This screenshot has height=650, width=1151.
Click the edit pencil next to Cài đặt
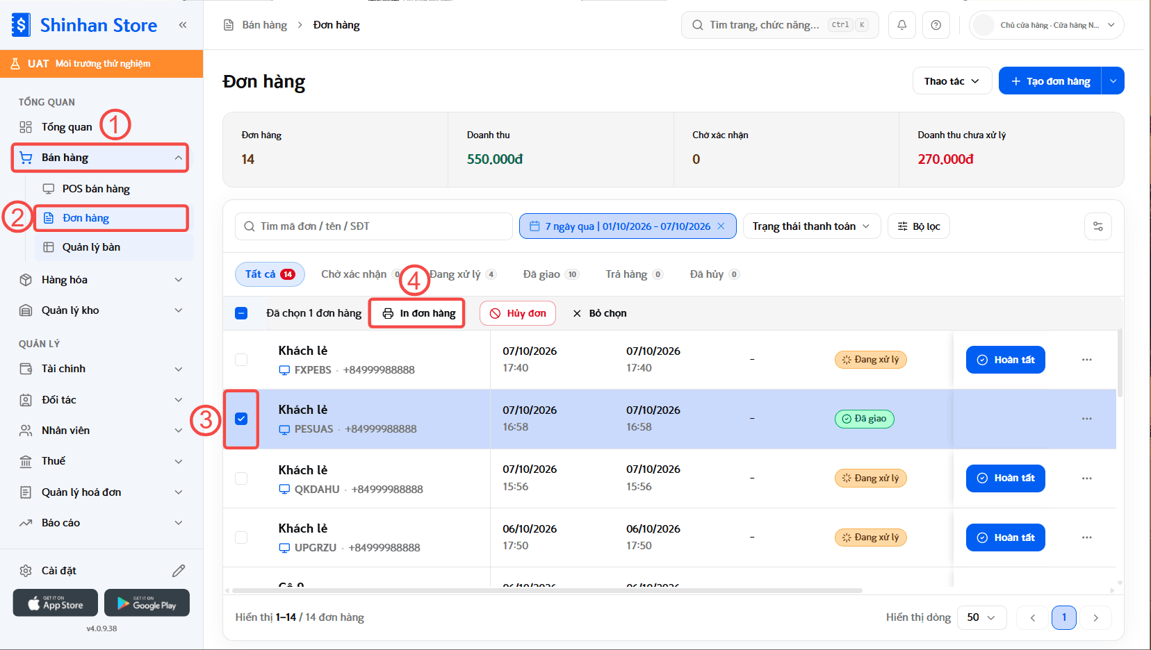point(179,571)
